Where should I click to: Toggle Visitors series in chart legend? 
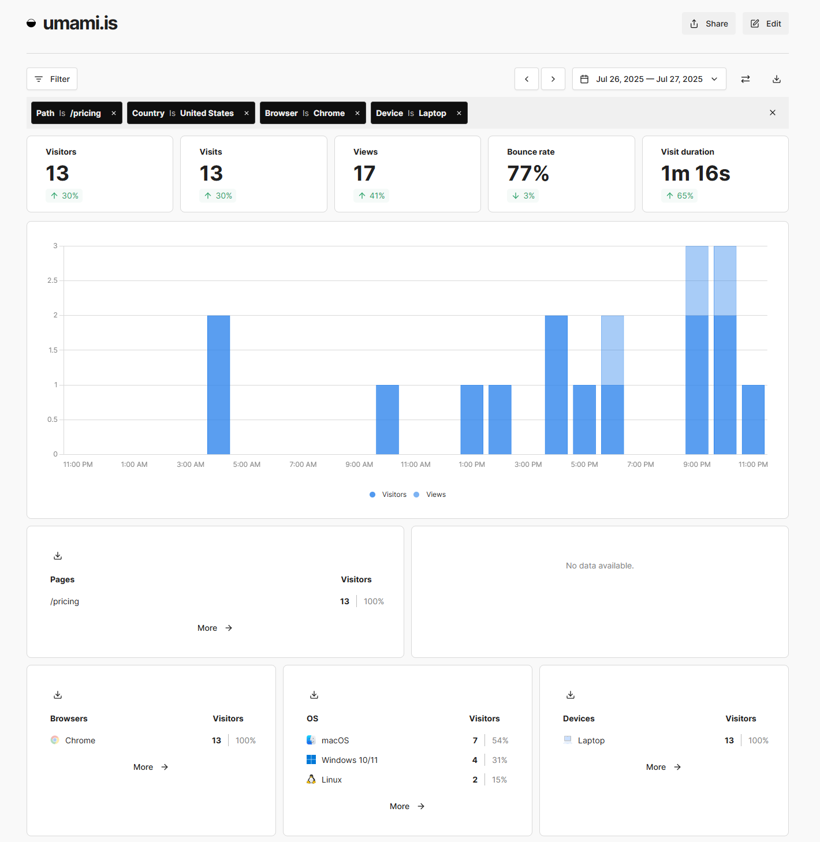pyautogui.click(x=388, y=495)
